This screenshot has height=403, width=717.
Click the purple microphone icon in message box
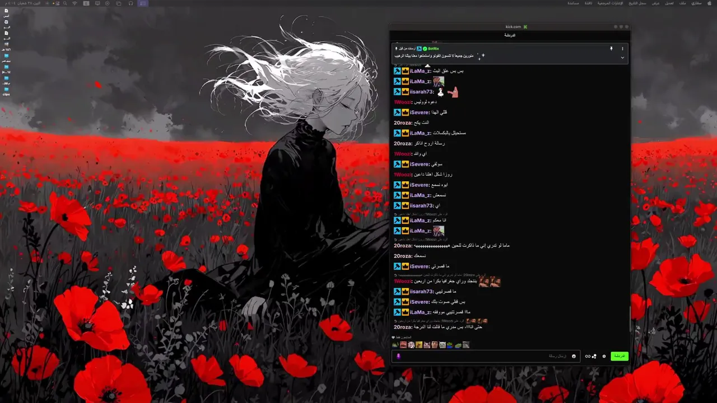click(x=398, y=356)
